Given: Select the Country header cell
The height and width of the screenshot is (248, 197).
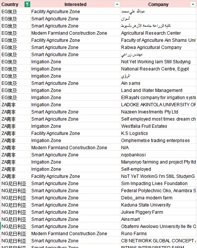Looking at the screenshot, I should (15, 4).
